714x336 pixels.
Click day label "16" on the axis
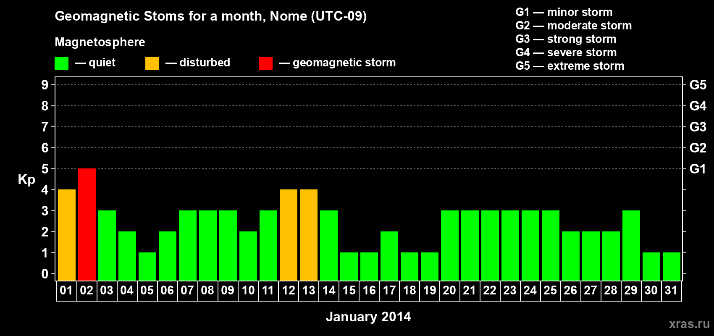[369, 290]
